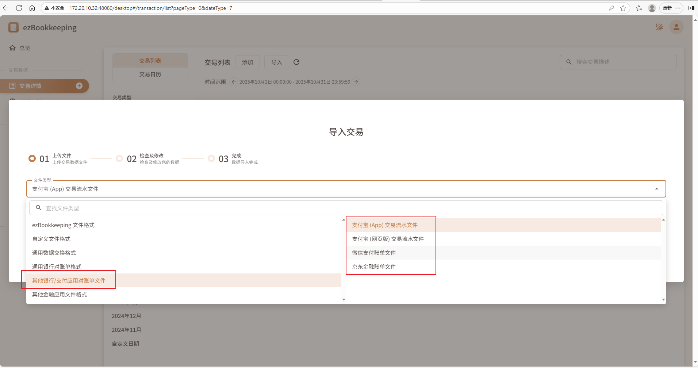Viewport: 698px width, 368px height.
Task: Click the ezBookkeeping logo icon
Action: click(x=14, y=27)
